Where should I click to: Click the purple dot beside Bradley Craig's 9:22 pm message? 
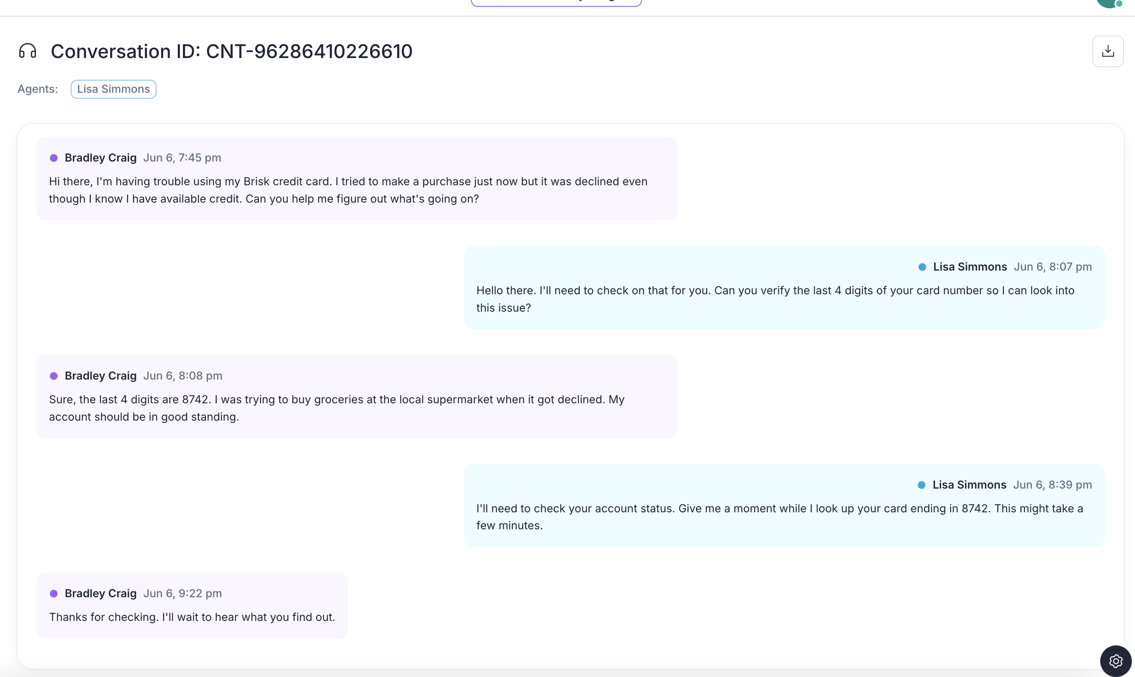point(54,594)
